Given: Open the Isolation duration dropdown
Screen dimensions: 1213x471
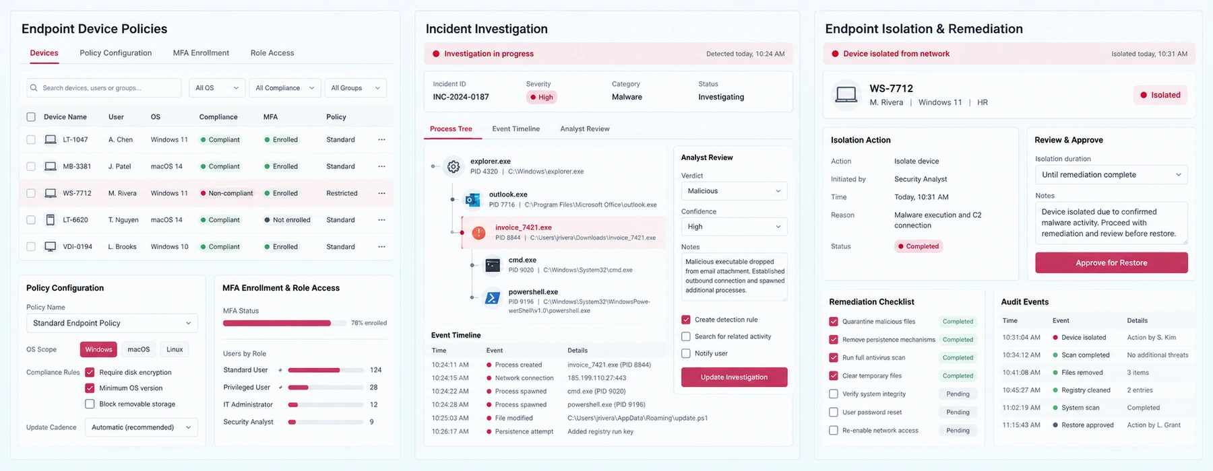Looking at the screenshot, I should [x=1111, y=175].
